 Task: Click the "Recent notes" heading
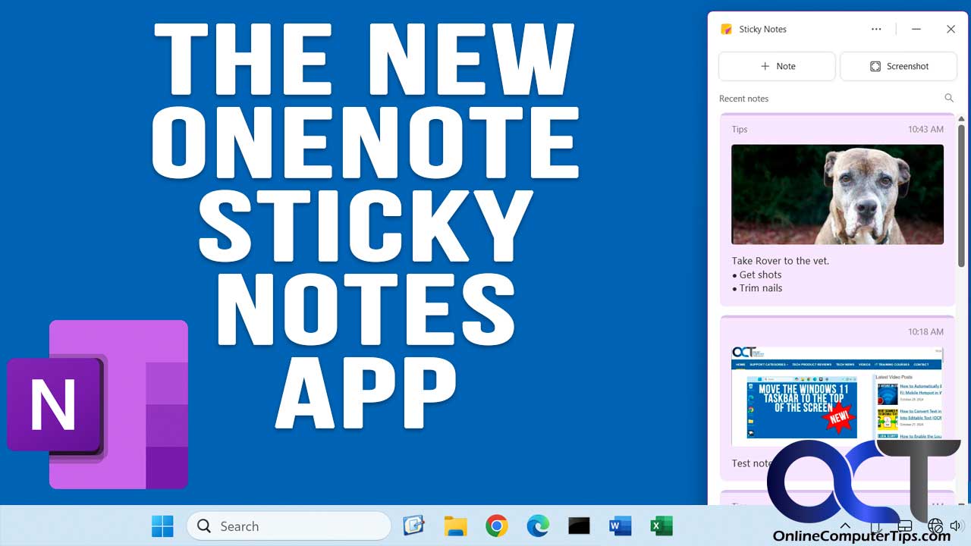[x=743, y=99]
